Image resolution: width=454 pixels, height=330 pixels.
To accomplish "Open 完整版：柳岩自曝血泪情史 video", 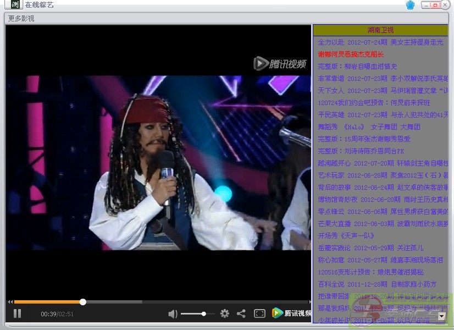I will click(x=357, y=67).
